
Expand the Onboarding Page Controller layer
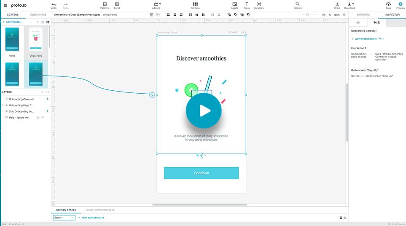tap(3, 105)
